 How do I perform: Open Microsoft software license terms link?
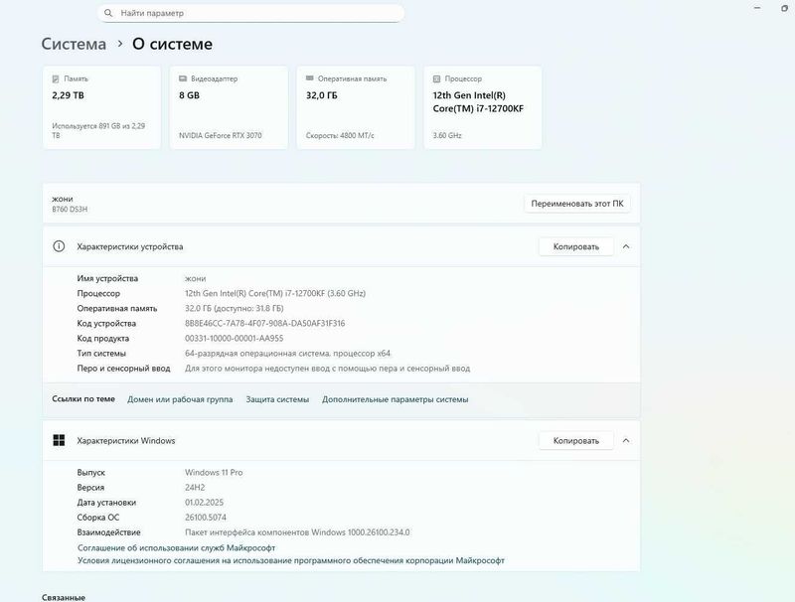[x=291, y=560]
